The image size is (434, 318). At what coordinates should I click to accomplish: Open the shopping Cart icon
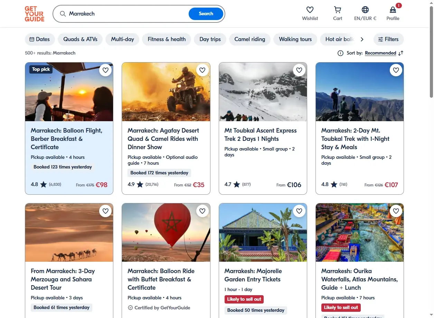[x=338, y=10]
